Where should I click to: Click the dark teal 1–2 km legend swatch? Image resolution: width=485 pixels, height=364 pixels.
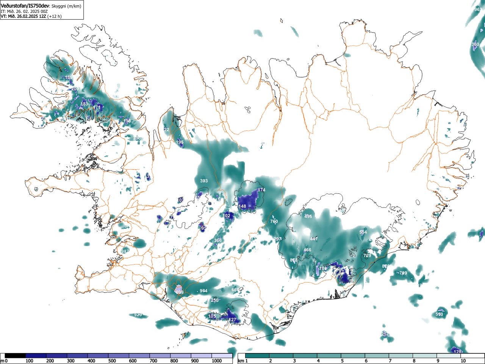(x=258, y=356)
